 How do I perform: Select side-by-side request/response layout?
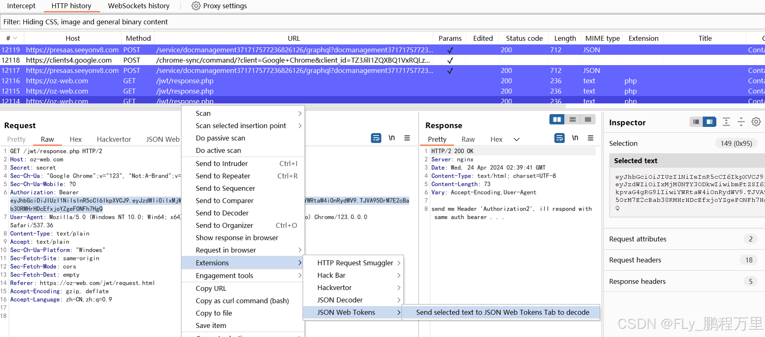click(x=557, y=119)
